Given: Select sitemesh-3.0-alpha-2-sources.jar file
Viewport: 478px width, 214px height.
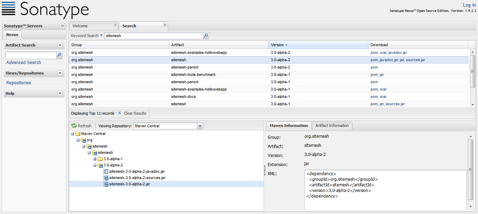Looking at the screenshot, I should 137,178.
